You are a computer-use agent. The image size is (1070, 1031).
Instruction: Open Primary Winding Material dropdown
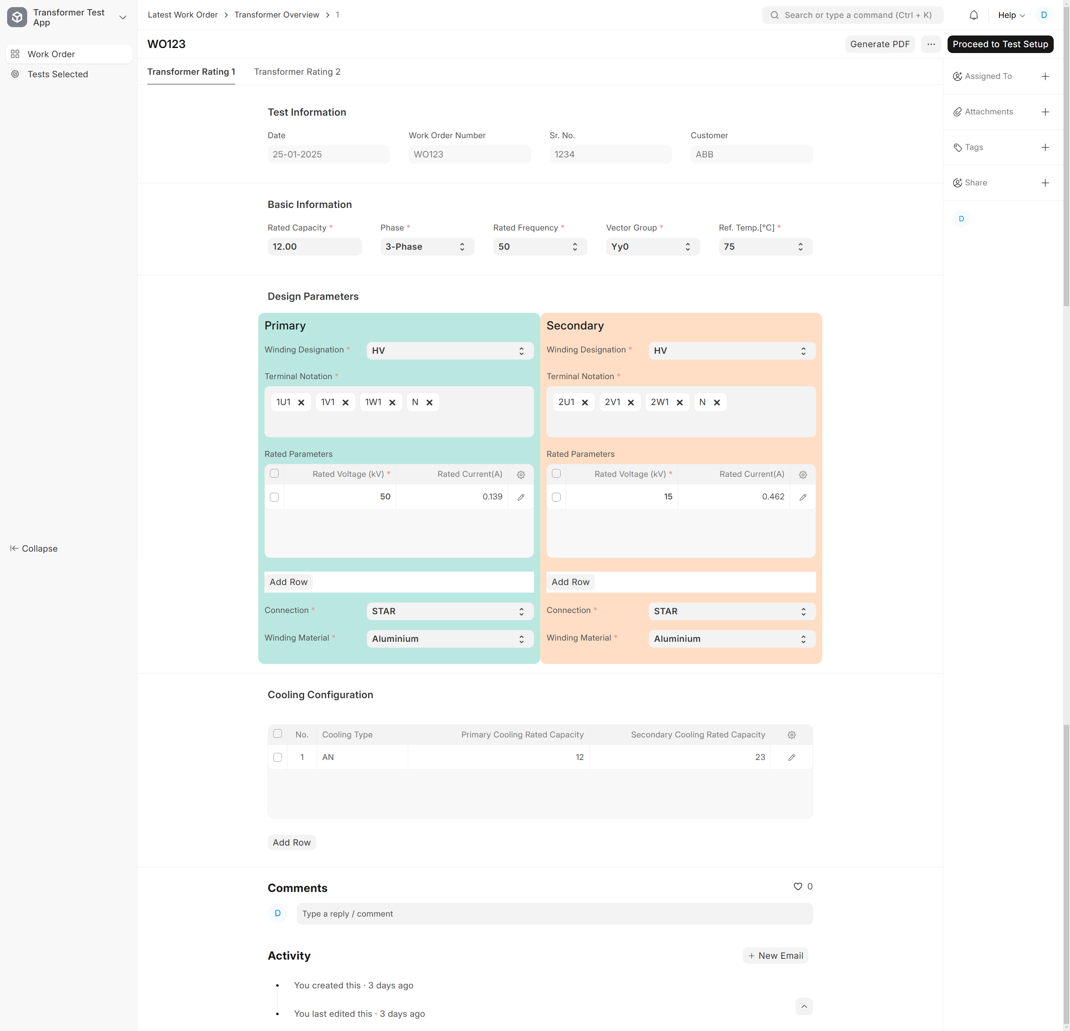coord(450,639)
